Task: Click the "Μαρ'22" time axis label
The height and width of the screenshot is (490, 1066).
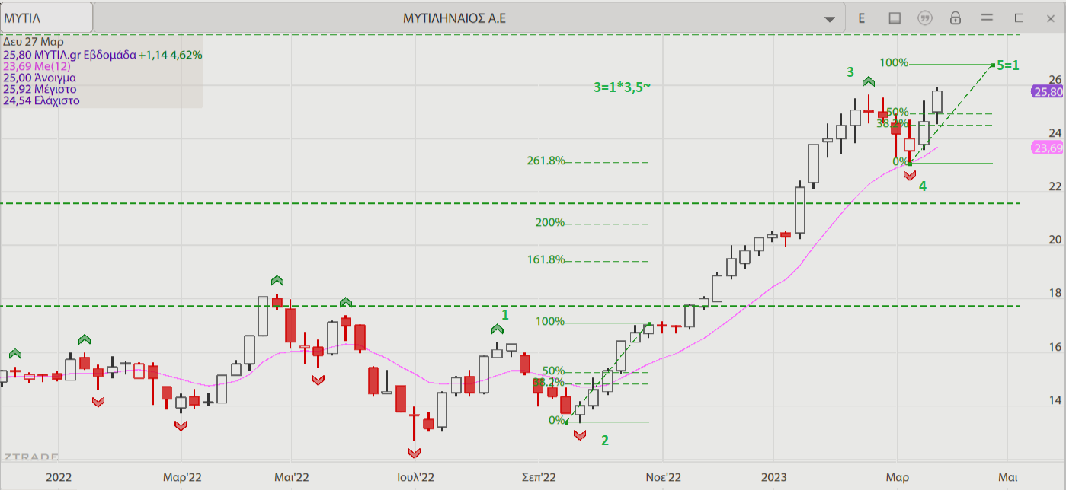Action: (x=182, y=477)
